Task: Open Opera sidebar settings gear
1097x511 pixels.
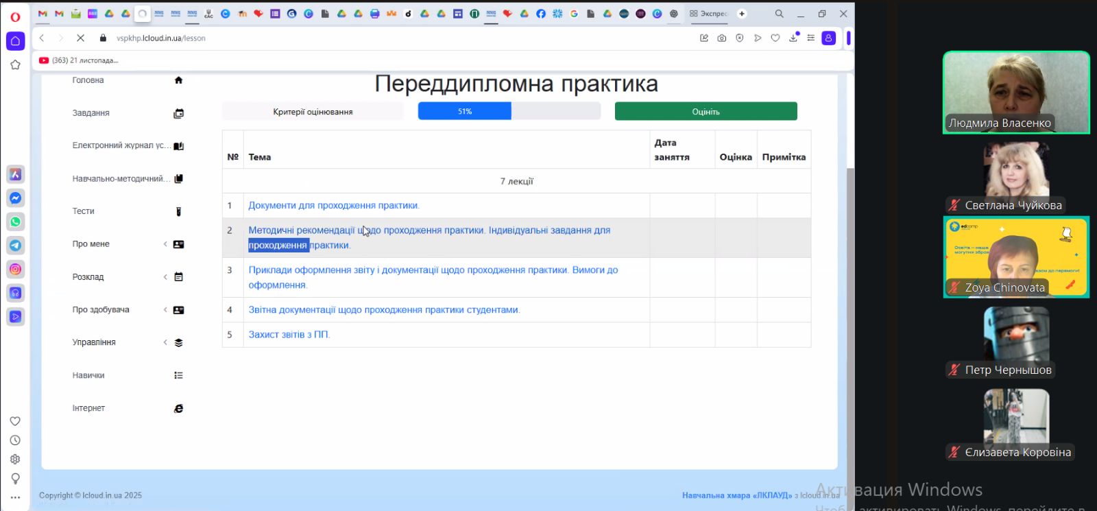Action: 15,460
